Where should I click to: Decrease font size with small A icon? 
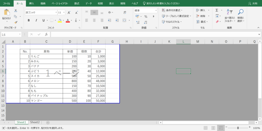tap(77, 13)
